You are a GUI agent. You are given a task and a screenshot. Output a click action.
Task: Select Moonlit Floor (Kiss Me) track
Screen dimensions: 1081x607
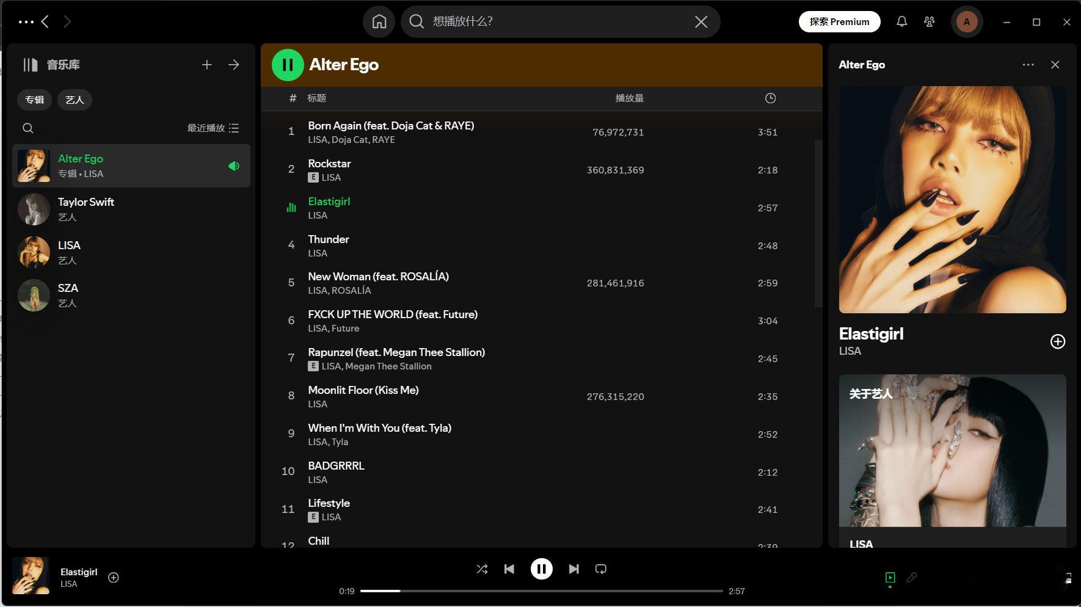coord(542,396)
